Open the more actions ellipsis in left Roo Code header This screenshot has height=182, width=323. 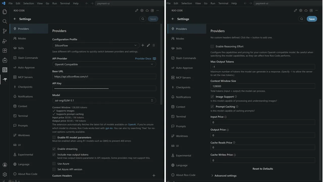point(158,10)
